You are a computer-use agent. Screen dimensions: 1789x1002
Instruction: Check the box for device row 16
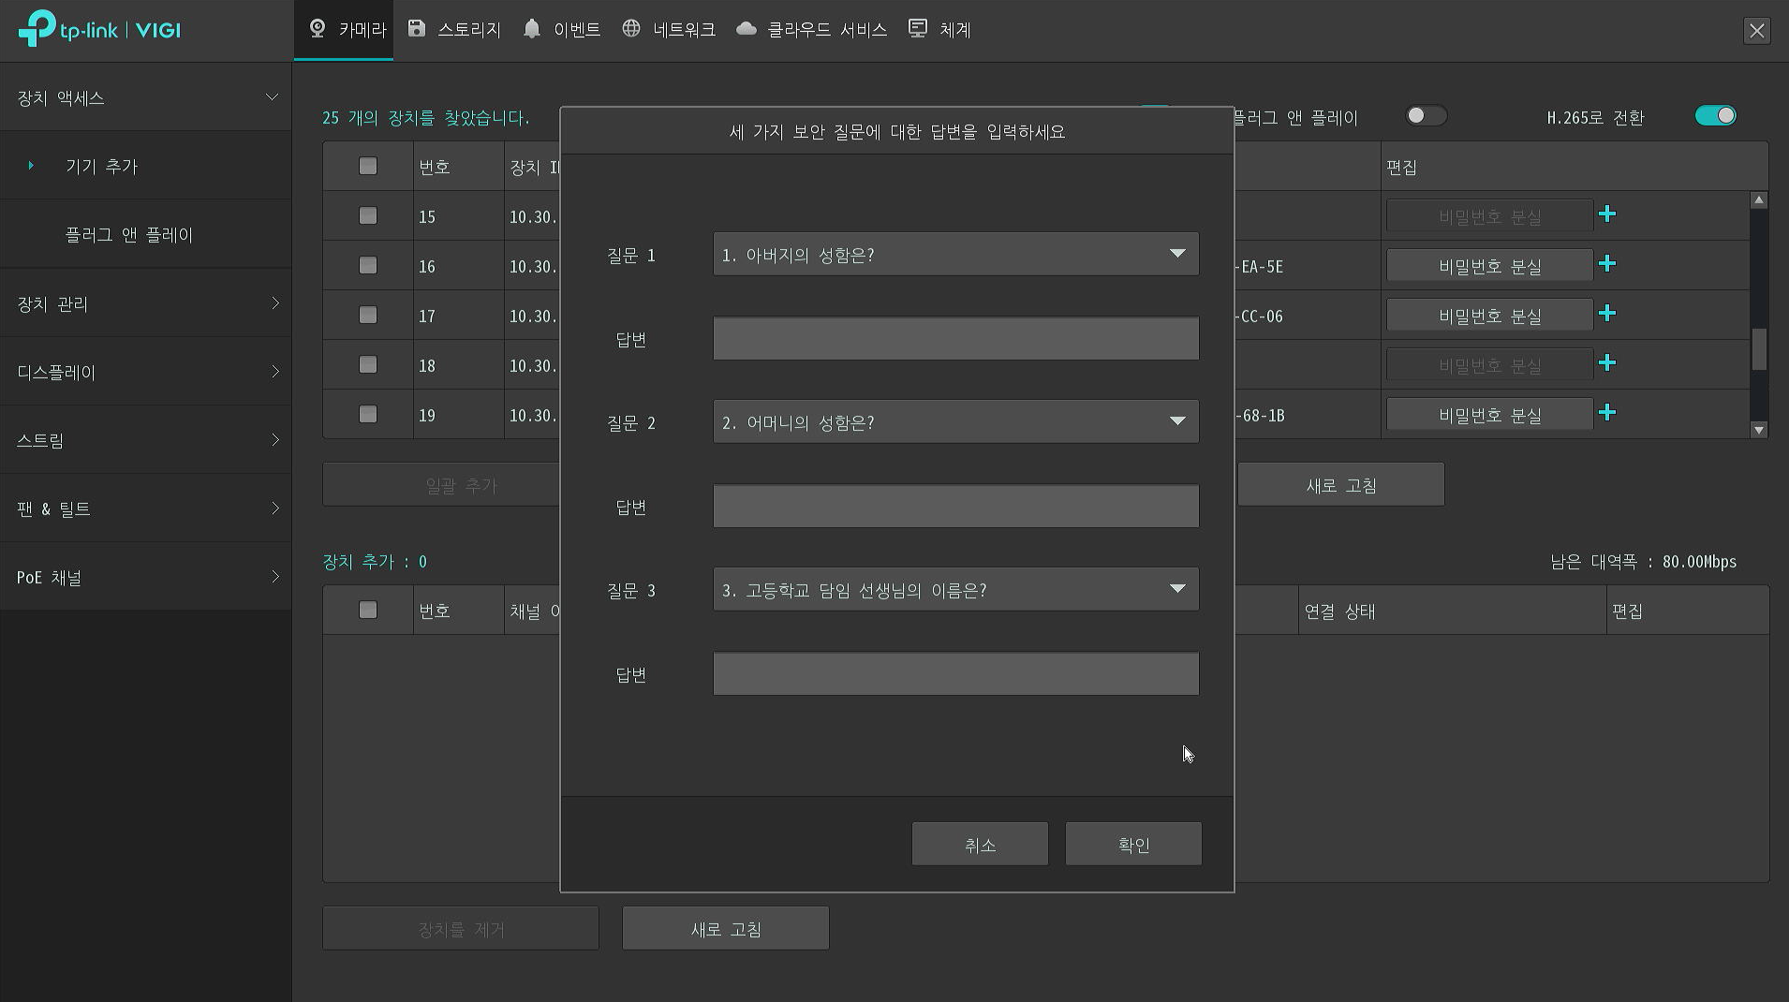(368, 265)
